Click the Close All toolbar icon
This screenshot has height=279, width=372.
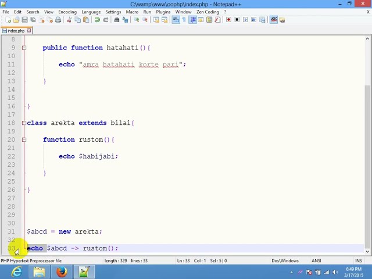click(50, 20)
